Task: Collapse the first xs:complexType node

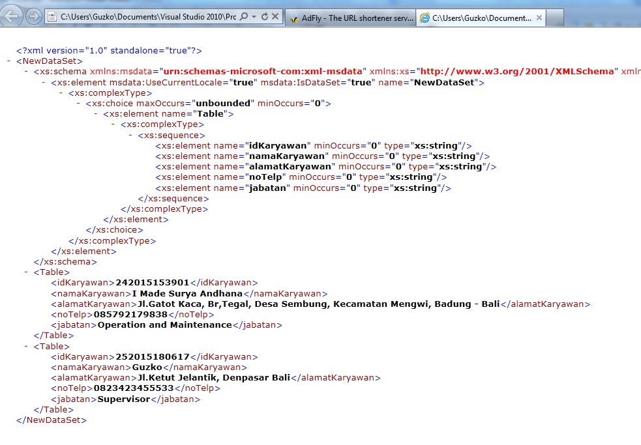Action: click(61, 93)
